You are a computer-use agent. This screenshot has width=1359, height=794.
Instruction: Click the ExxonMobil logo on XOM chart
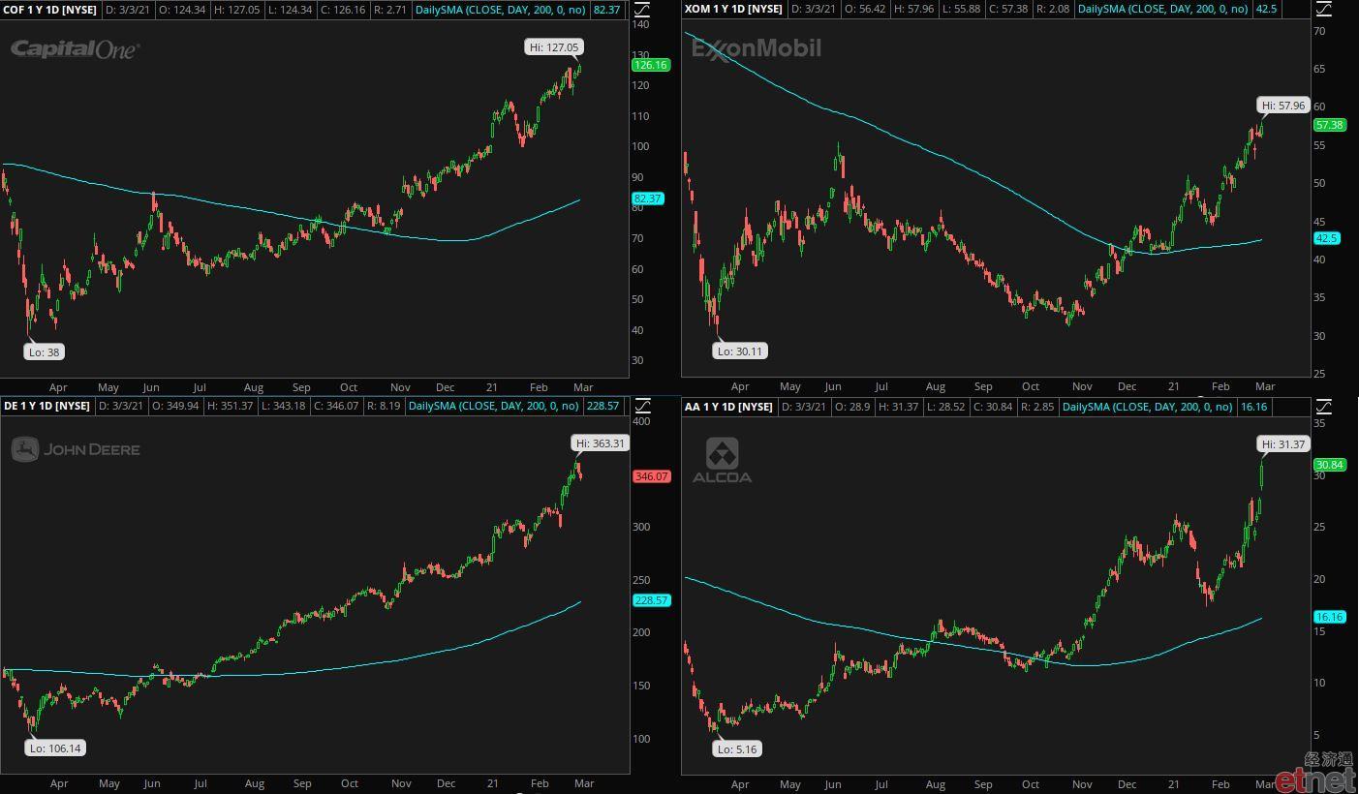[756, 48]
